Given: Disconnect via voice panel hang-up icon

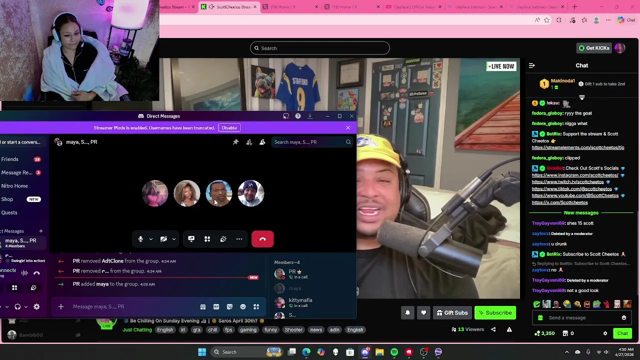Looking at the screenshot, I should coord(36,273).
